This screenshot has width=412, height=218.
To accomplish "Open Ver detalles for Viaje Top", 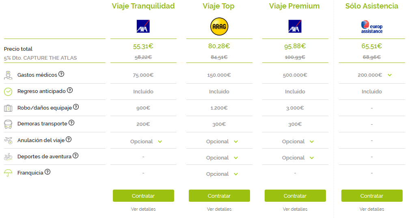I will click(x=219, y=209).
